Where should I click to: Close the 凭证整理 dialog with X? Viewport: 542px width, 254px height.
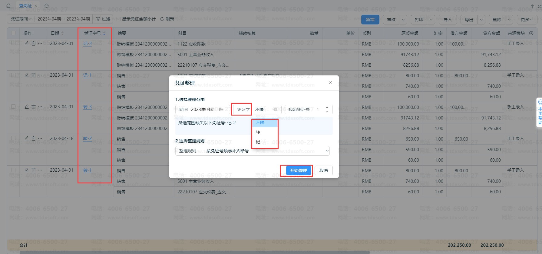pos(330,83)
